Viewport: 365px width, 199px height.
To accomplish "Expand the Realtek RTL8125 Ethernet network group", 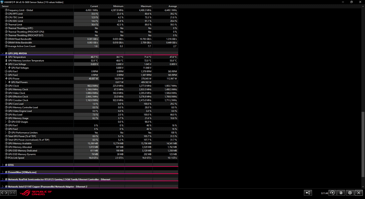I will 3,179.
